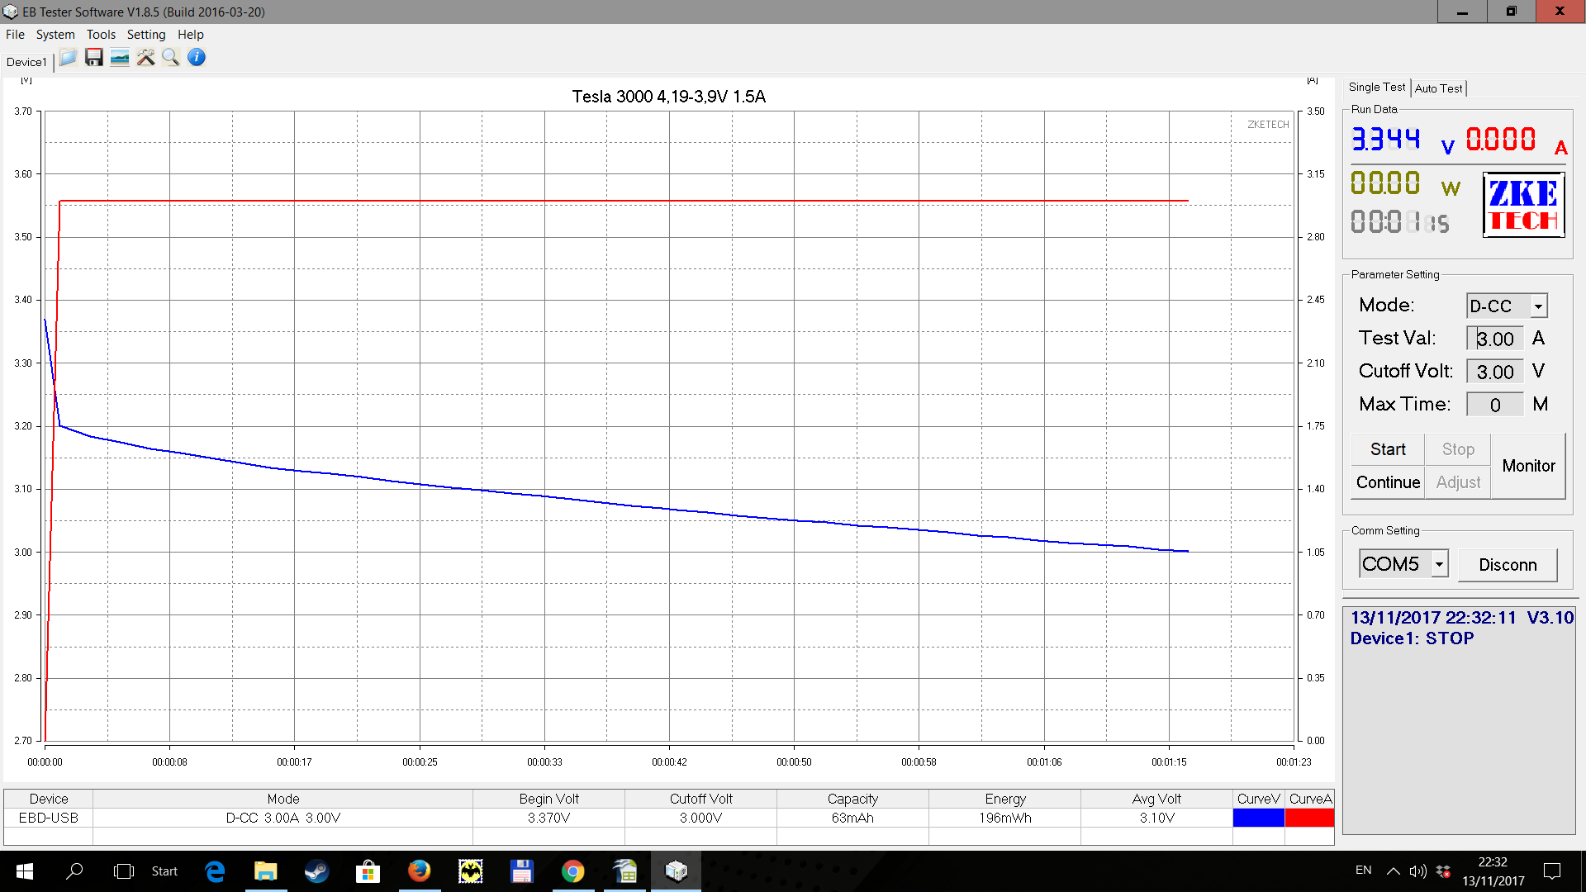Click the ZKE TECH logo
Image resolution: width=1586 pixels, height=892 pixels.
pyautogui.click(x=1523, y=205)
